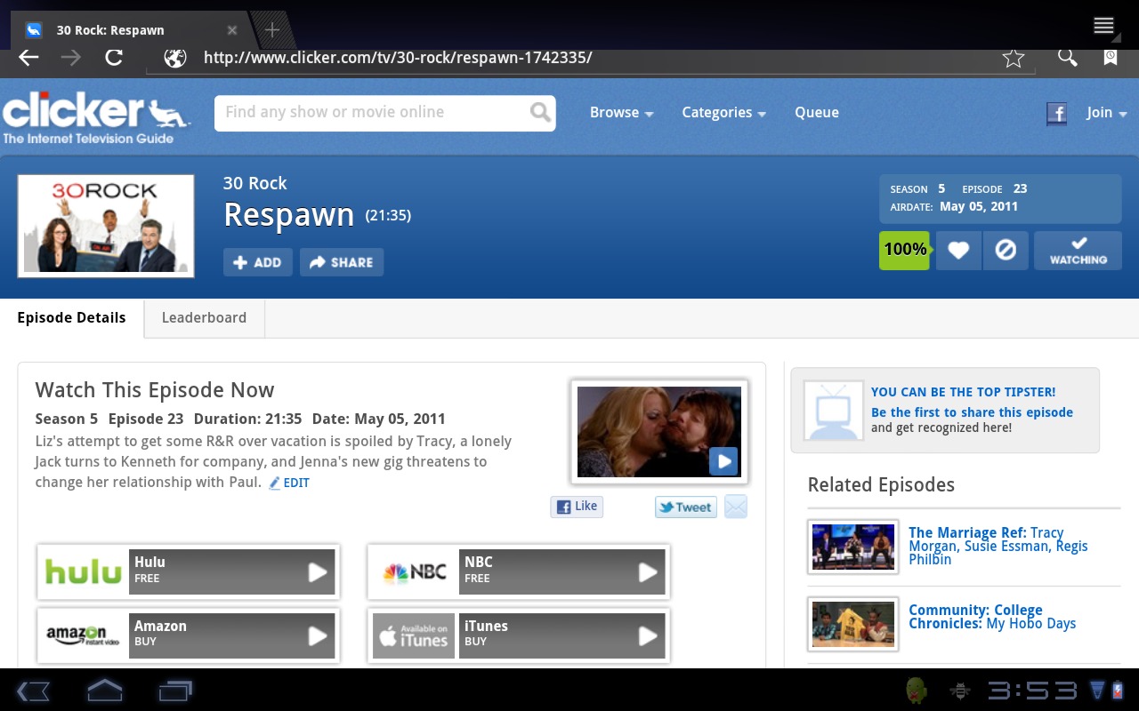Open the bookmarks and history icon
This screenshot has height=711, width=1139.
pos(1111,58)
